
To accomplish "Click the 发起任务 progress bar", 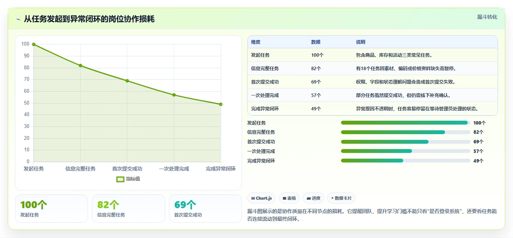I will pyautogui.click(x=405, y=123).
